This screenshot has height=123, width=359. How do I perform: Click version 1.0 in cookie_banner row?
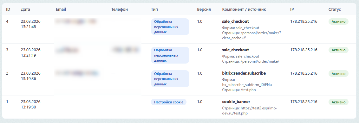tap(200, 102)
